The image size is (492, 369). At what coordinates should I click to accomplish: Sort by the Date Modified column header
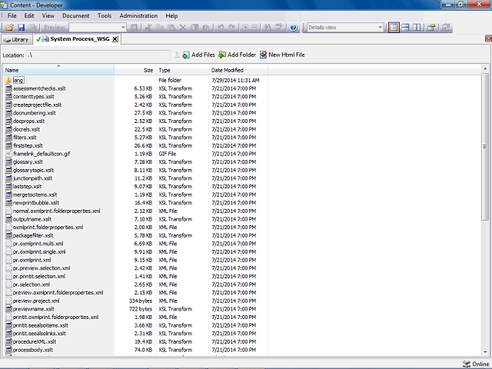pos(238,70)
